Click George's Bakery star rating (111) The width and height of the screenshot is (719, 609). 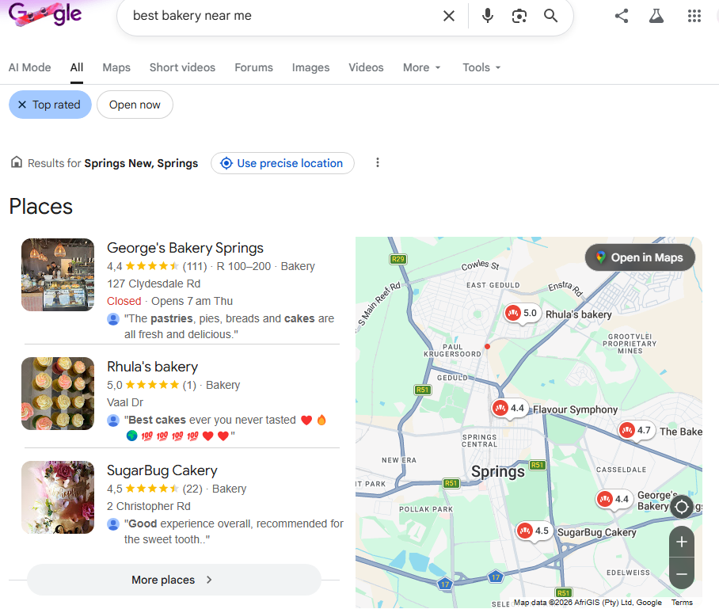click(x=157, y=266)
